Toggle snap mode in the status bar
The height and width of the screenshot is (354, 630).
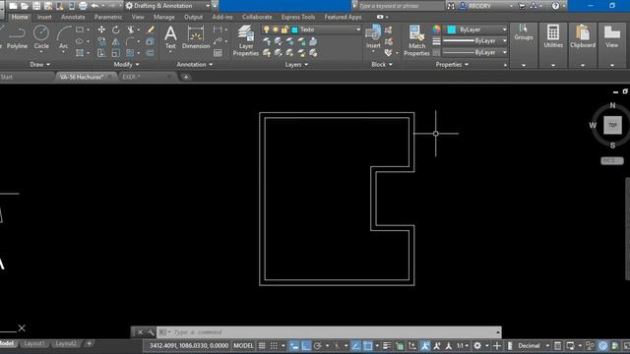274,345
